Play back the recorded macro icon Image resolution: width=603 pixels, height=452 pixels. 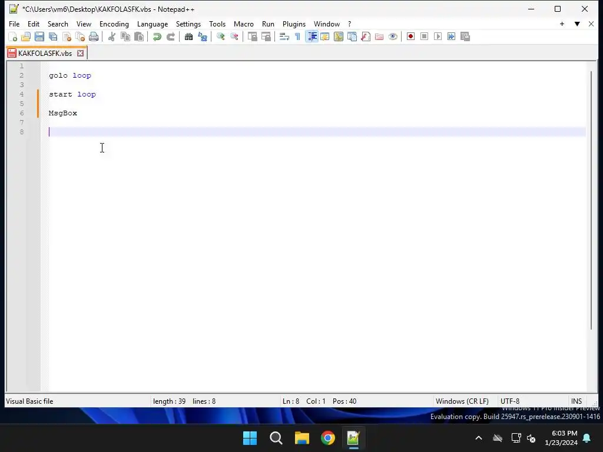(438, 36)
